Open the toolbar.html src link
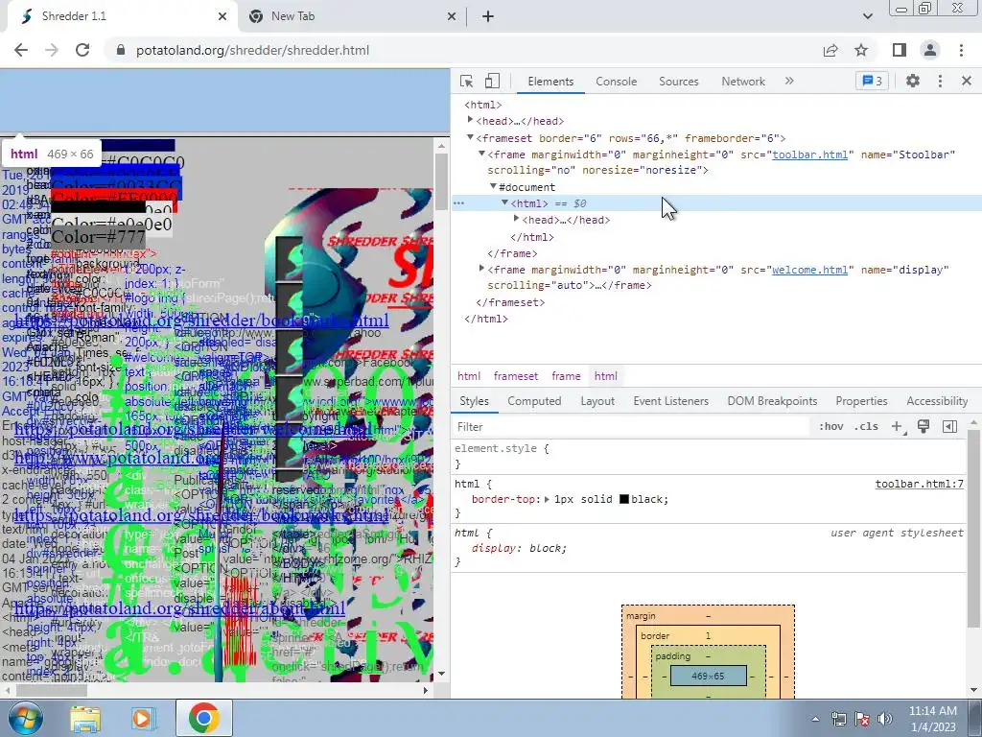Image resolution: width=982 pixels, height=737 pixels. 809,155
